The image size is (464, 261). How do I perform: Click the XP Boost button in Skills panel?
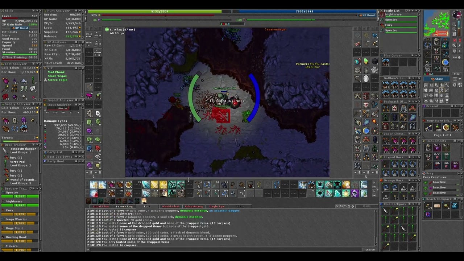pyautogui.click(x=20, y=28)
